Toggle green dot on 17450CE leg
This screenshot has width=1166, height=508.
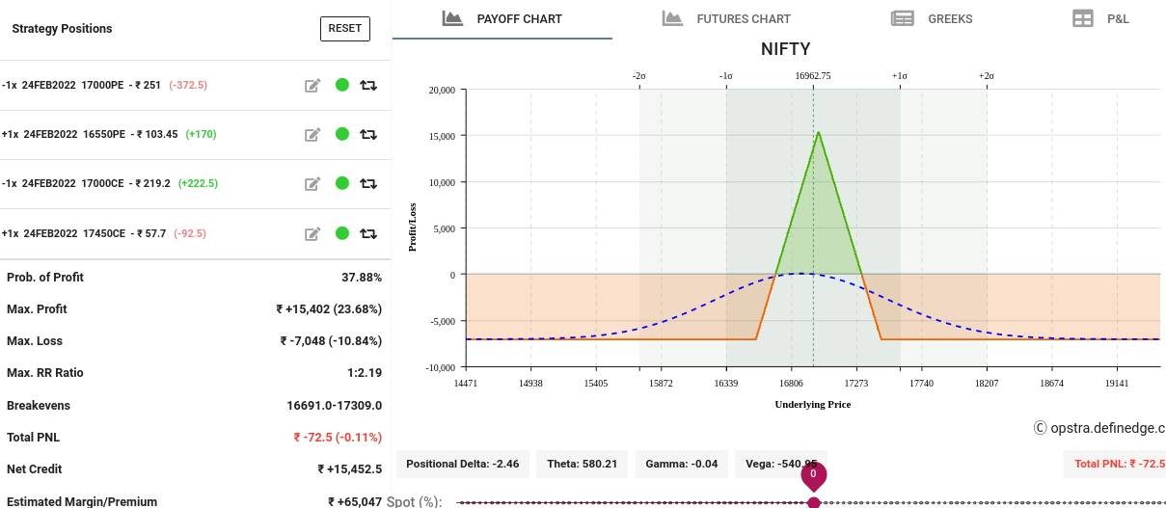pyautogui.click(x=341, y=232)
